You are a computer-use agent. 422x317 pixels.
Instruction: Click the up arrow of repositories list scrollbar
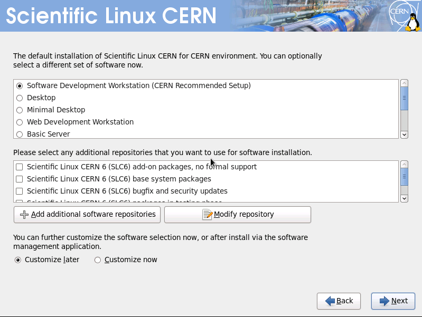pyautogui.click(x=404, y=164)
